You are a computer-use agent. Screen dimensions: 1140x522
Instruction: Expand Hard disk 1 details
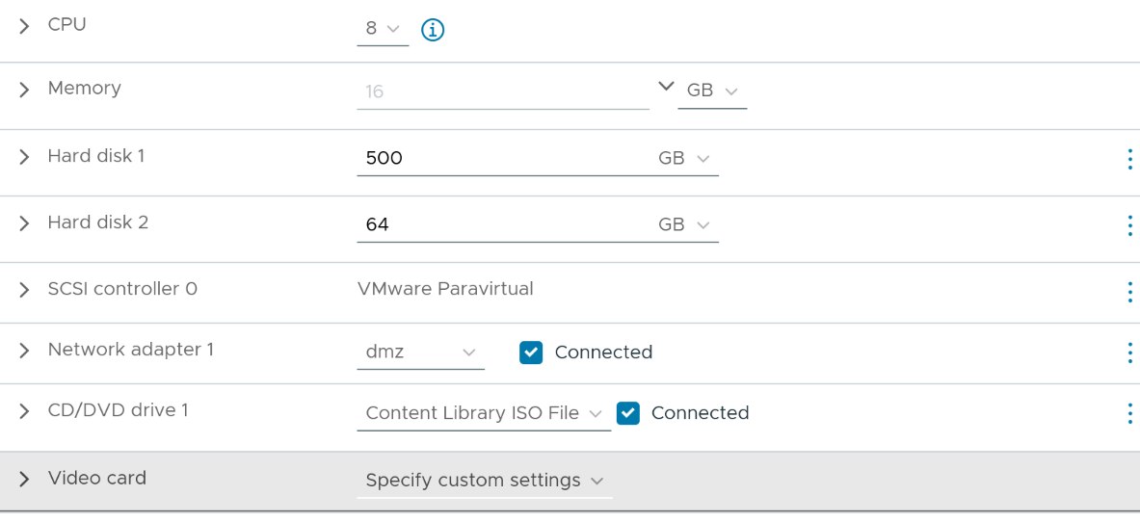[x=24, y=157]
